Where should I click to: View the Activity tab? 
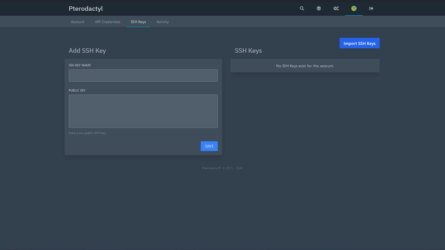[x=163, y=22]
